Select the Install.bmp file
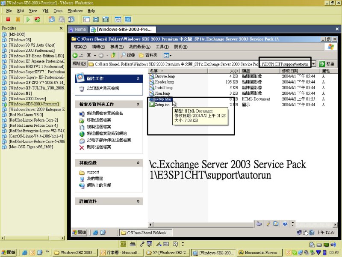The height and width of the screenshot is (257, 342). tap(161, 88)
